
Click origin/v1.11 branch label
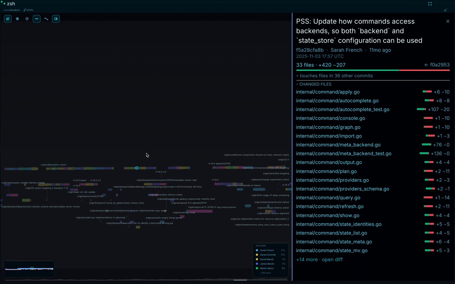284,160
